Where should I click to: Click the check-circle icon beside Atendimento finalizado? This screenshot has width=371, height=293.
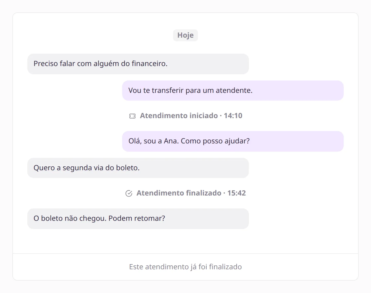click(x=129, y=193)
